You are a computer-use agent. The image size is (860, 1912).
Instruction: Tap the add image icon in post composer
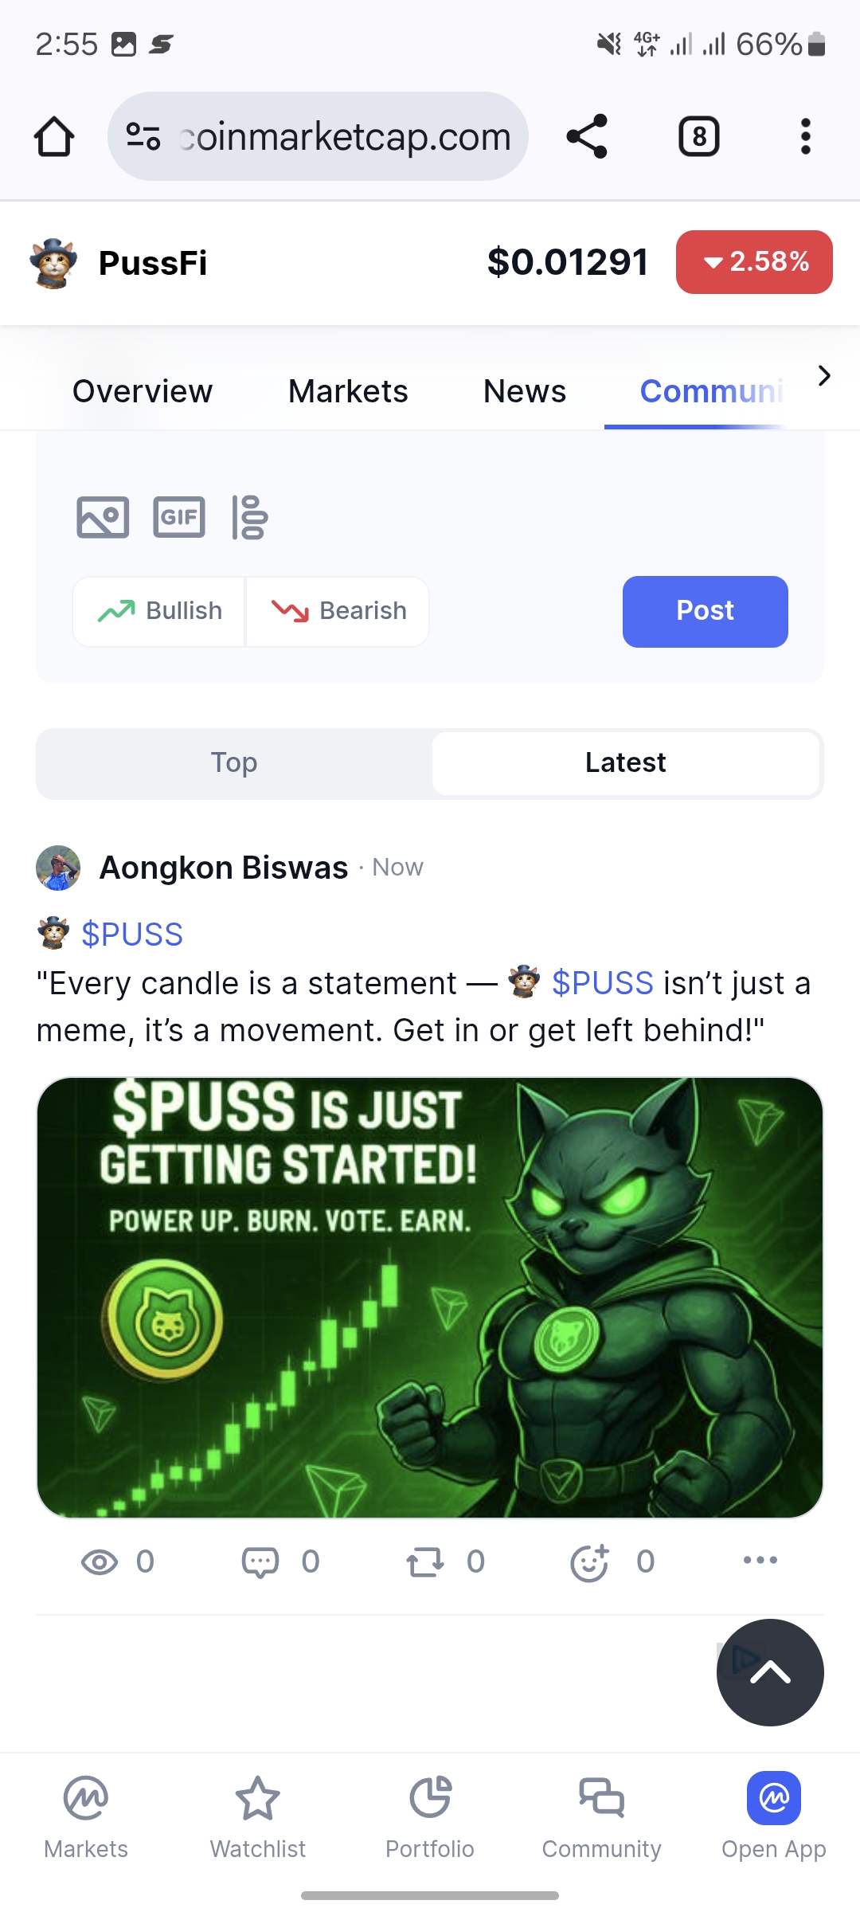click(x=103, y=518)
